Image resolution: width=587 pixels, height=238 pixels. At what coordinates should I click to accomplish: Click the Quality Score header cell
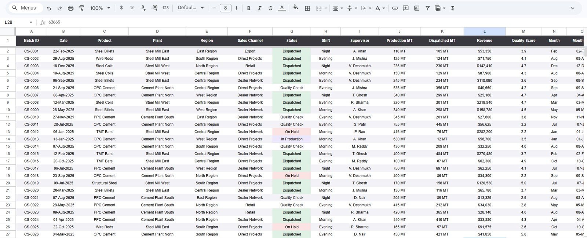click(x=524, y=41)
